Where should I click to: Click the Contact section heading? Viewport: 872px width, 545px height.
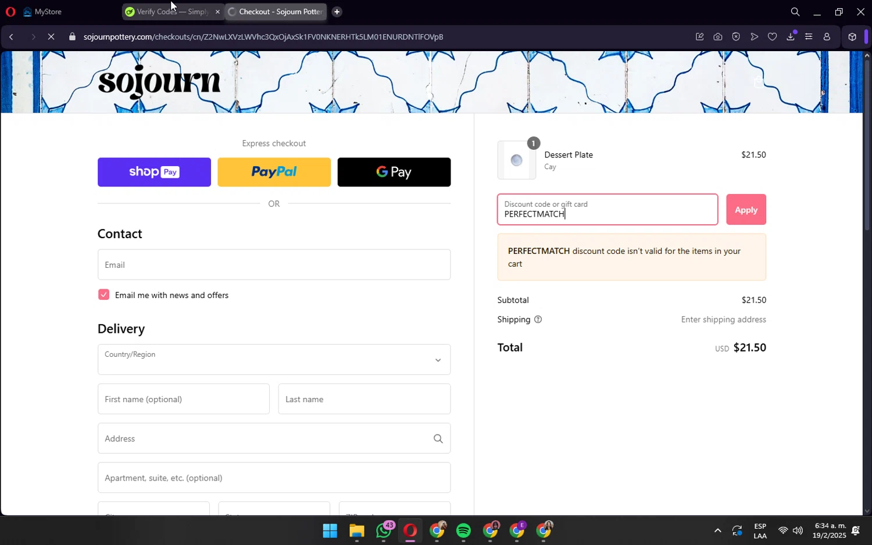point(120,234)
